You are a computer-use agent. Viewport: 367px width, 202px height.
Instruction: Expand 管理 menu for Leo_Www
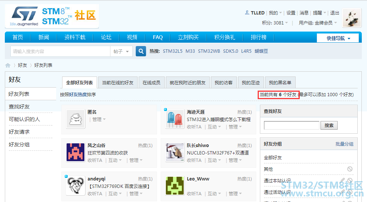click(x=235, y=193)
